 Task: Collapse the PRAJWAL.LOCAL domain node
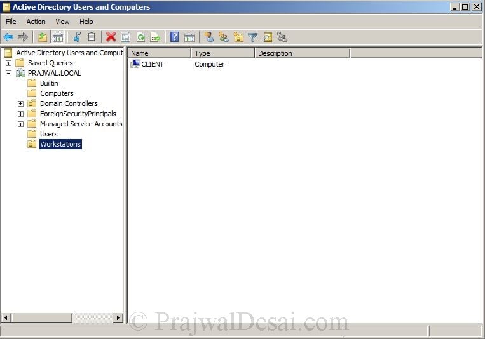pyautogui.click(x=9, y=73)
